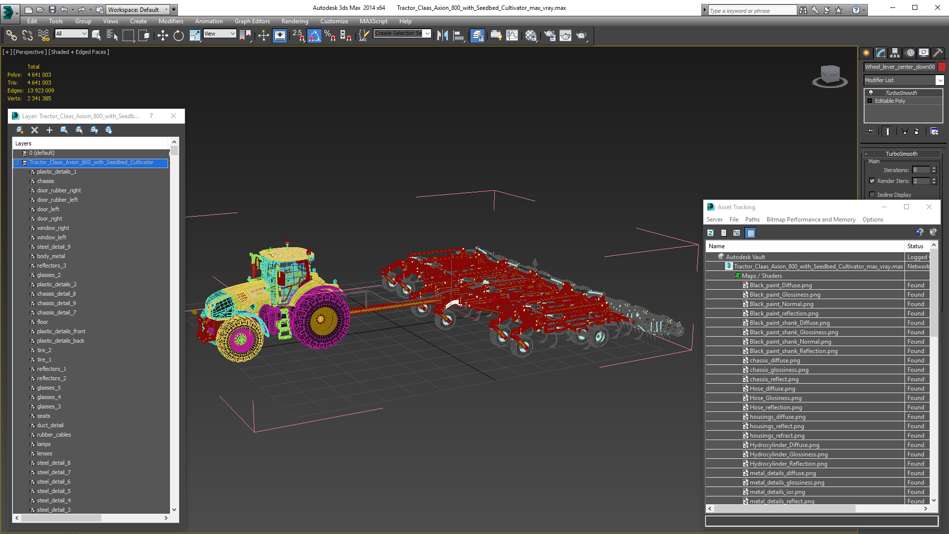Open the Rendered Frame Window

[x=565, y=35]
